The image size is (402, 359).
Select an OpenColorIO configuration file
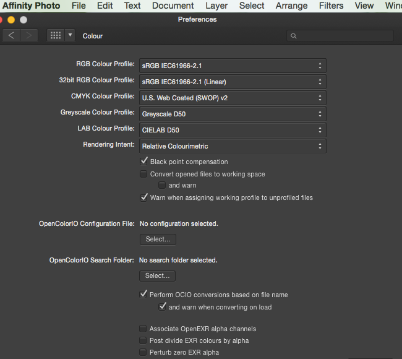click(x=158, y=239)
